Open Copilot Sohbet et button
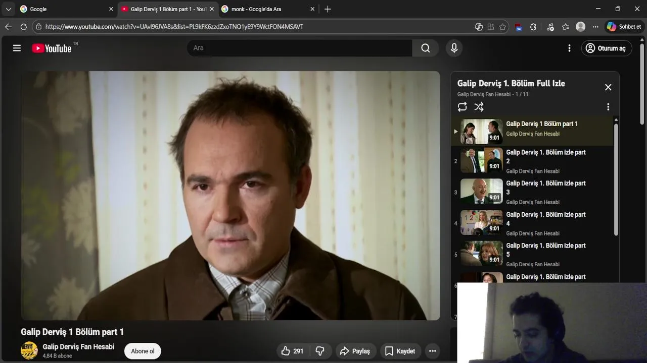Viewport: 647px width, 363px height. pyautogui.click(x=624, y=27)
